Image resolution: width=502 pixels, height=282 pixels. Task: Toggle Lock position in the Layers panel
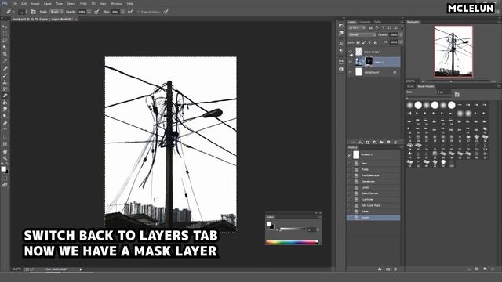(x=369, y=42)
